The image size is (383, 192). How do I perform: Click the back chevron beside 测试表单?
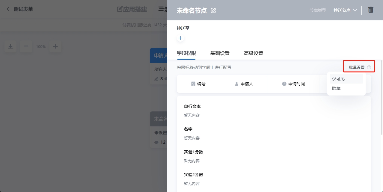7,9
